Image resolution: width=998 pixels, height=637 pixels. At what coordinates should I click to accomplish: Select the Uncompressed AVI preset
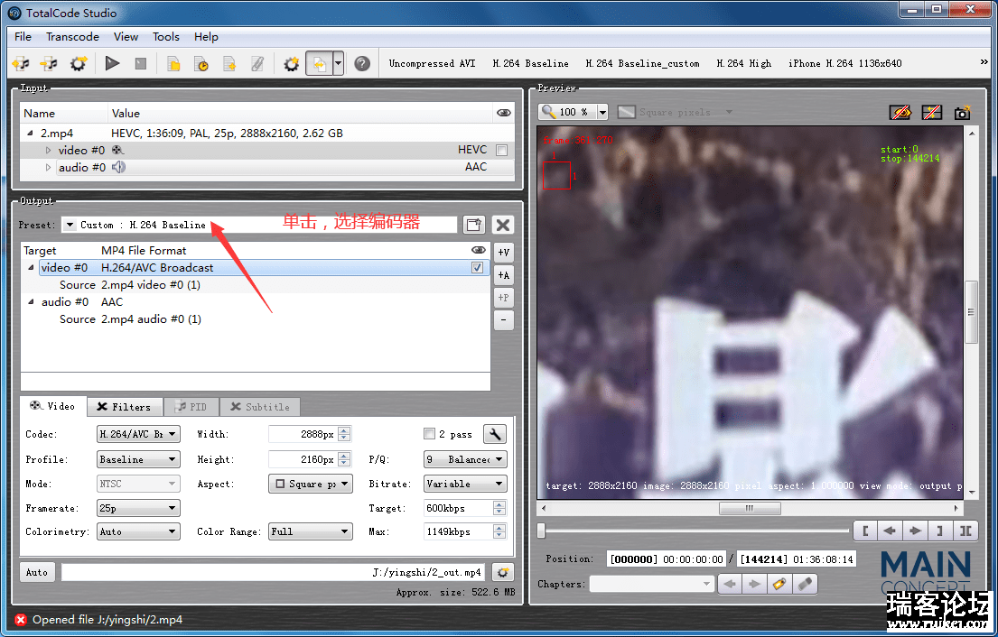(433, 63)
